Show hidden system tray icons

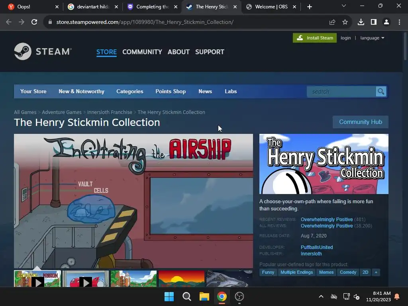[321, 296]
